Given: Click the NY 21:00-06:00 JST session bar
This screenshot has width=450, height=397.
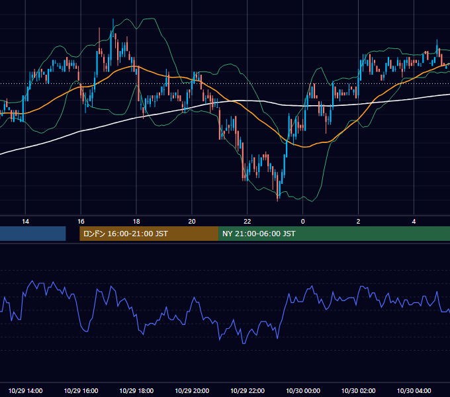Looking at the screenshot, I should [x=334, y=234].
